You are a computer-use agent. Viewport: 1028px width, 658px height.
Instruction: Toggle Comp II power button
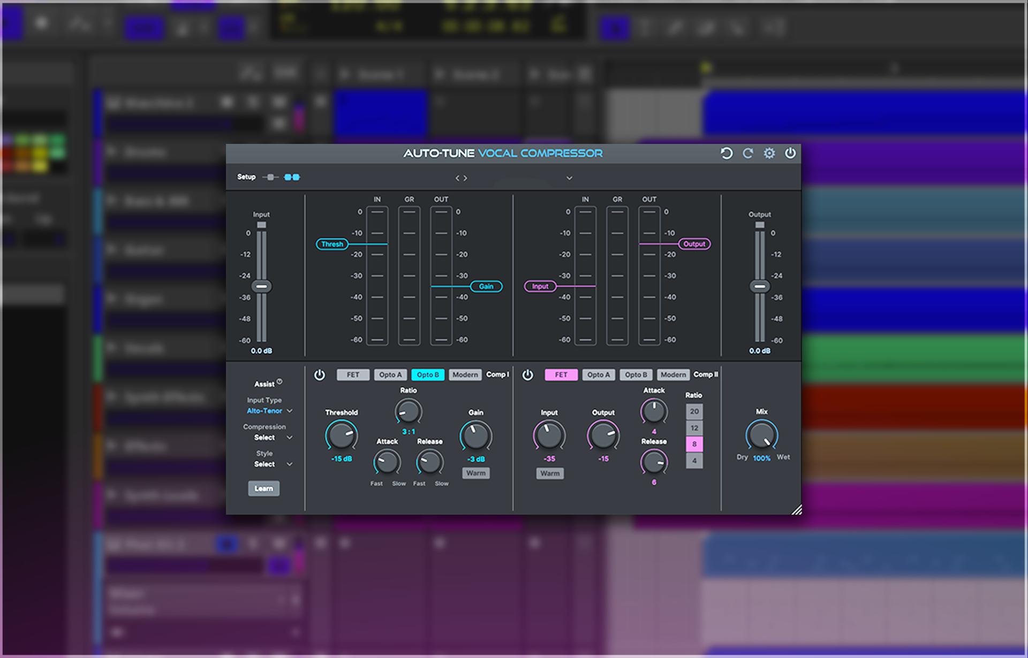point(528,375)
